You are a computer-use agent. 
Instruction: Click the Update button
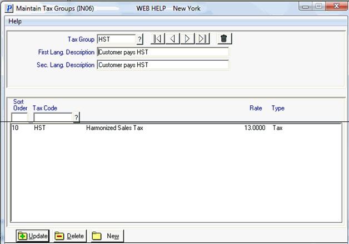(33, 236)
